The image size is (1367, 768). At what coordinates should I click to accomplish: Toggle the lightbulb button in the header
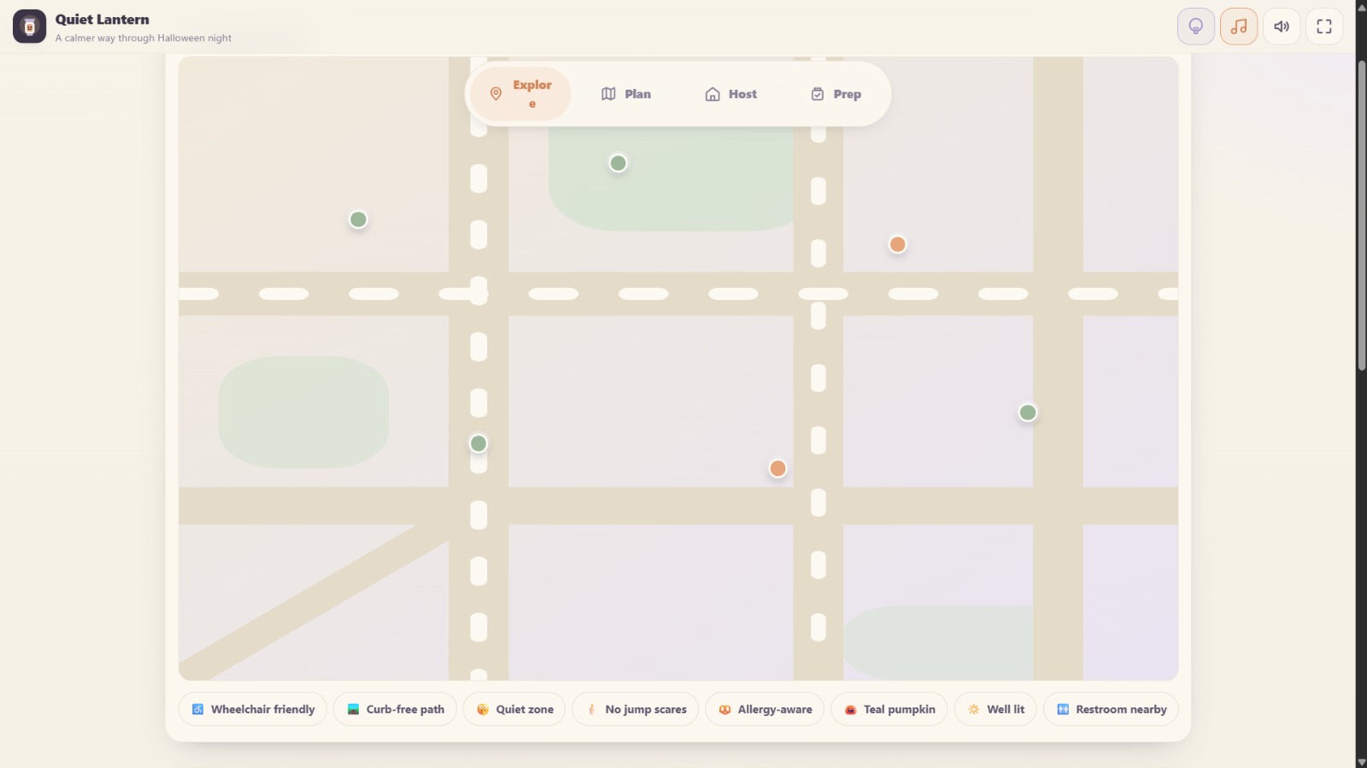(1196, 26)
